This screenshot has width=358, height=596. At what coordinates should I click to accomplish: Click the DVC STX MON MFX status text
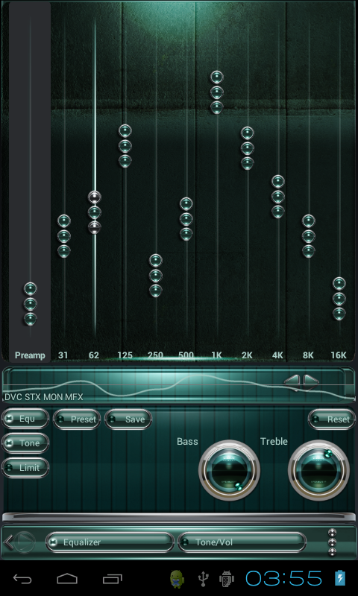click(x=44, y=397)
